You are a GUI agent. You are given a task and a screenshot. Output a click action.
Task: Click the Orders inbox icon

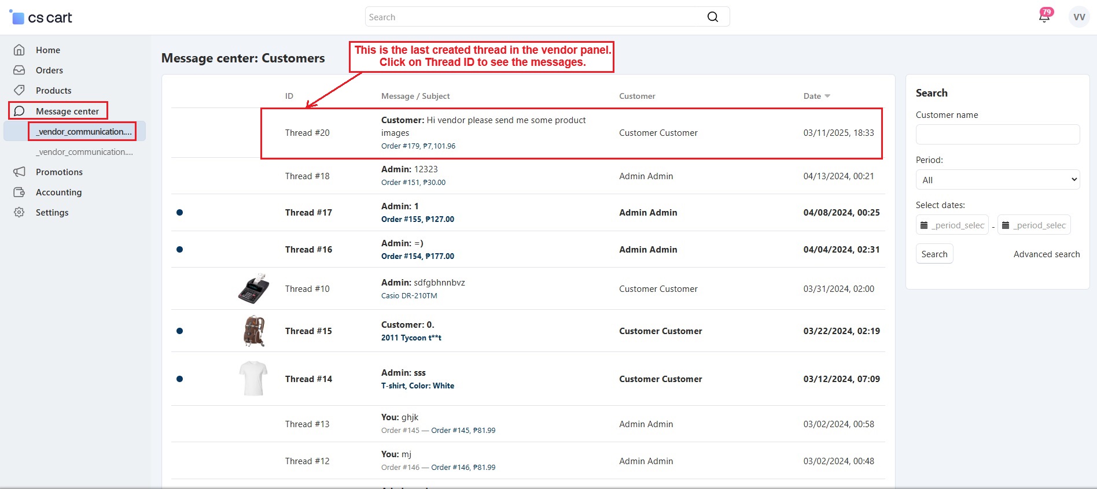pyautogui.click(x=19, y=70)
